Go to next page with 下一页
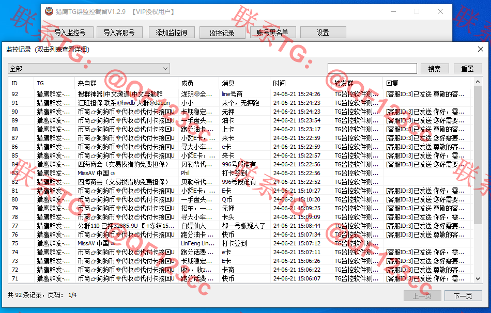Image resolution: width=491 pixels, height=313 pixels. [463, 296]
